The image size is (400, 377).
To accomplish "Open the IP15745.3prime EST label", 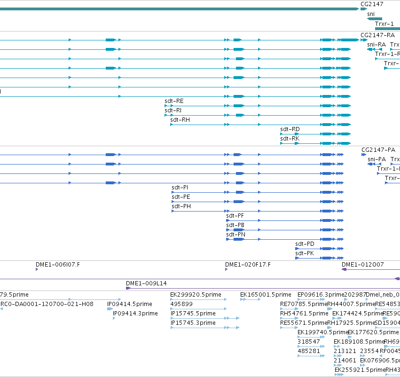I will coord(193,323).
